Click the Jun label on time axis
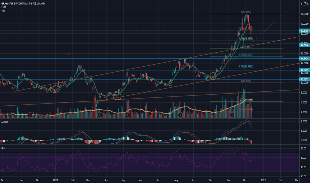This screenshot has height=183, width=310. 140,180
